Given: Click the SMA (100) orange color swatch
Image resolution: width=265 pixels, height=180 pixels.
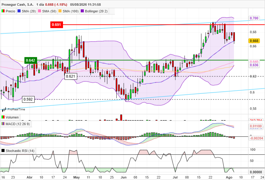Looking at the screenshot, I should point(60,11).
